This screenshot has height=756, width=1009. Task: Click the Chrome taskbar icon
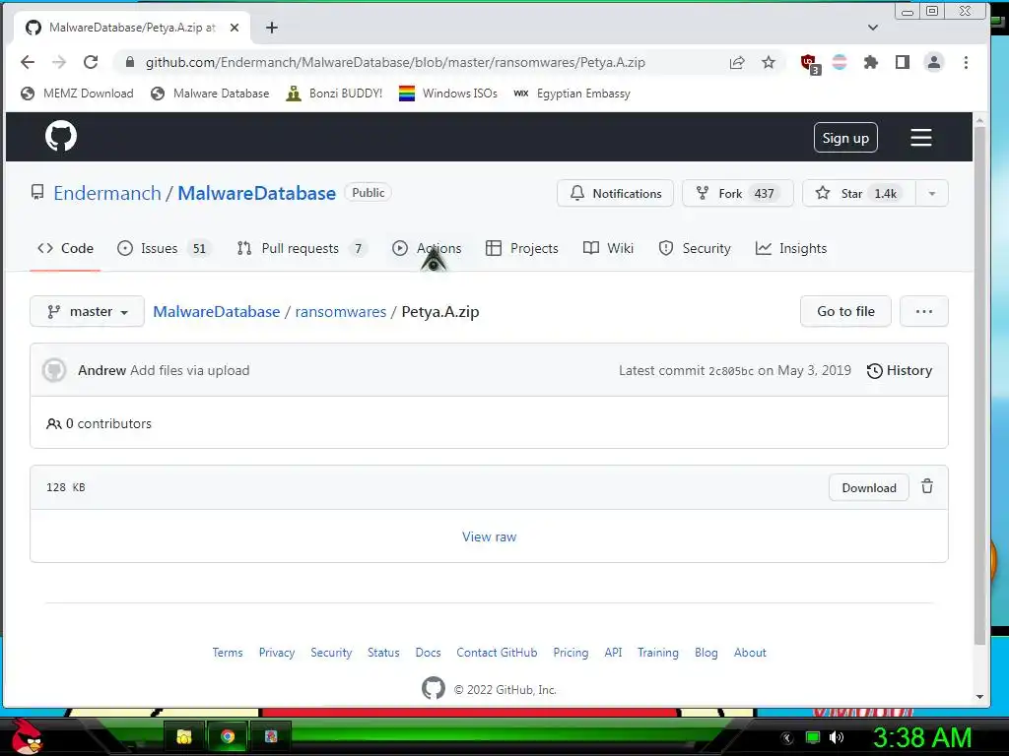click(228, 736)
